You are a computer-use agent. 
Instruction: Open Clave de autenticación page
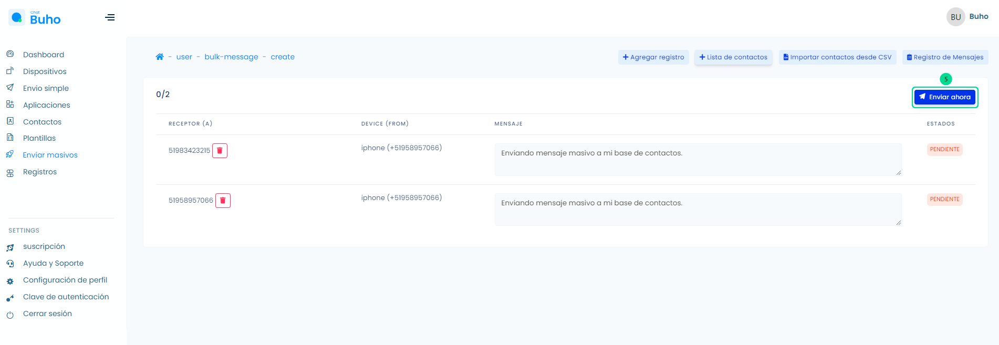pyautogui.click(x=66, y=297)
